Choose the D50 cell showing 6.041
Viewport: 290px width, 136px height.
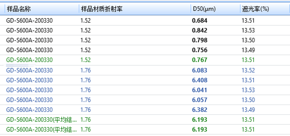[200, 90]
